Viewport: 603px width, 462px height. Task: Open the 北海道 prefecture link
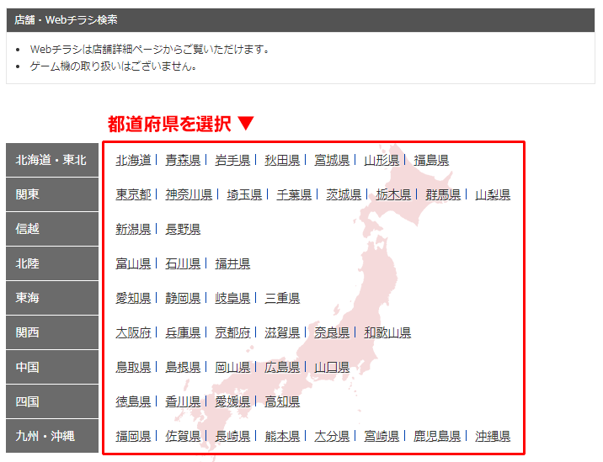(x=133, y=160)
